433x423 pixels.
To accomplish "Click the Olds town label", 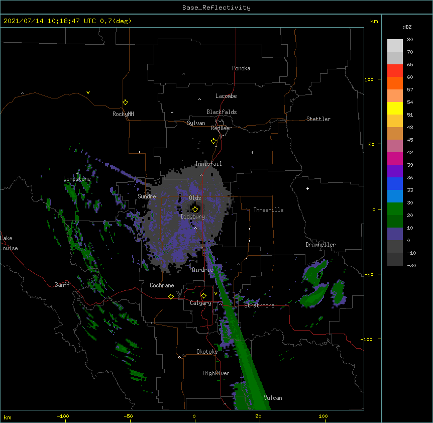I will 195,198.
